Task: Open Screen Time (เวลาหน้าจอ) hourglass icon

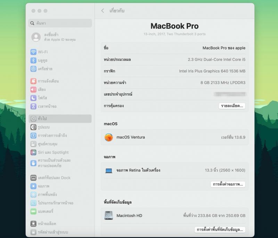Action: pyautogui.click(x=33, y=106)
